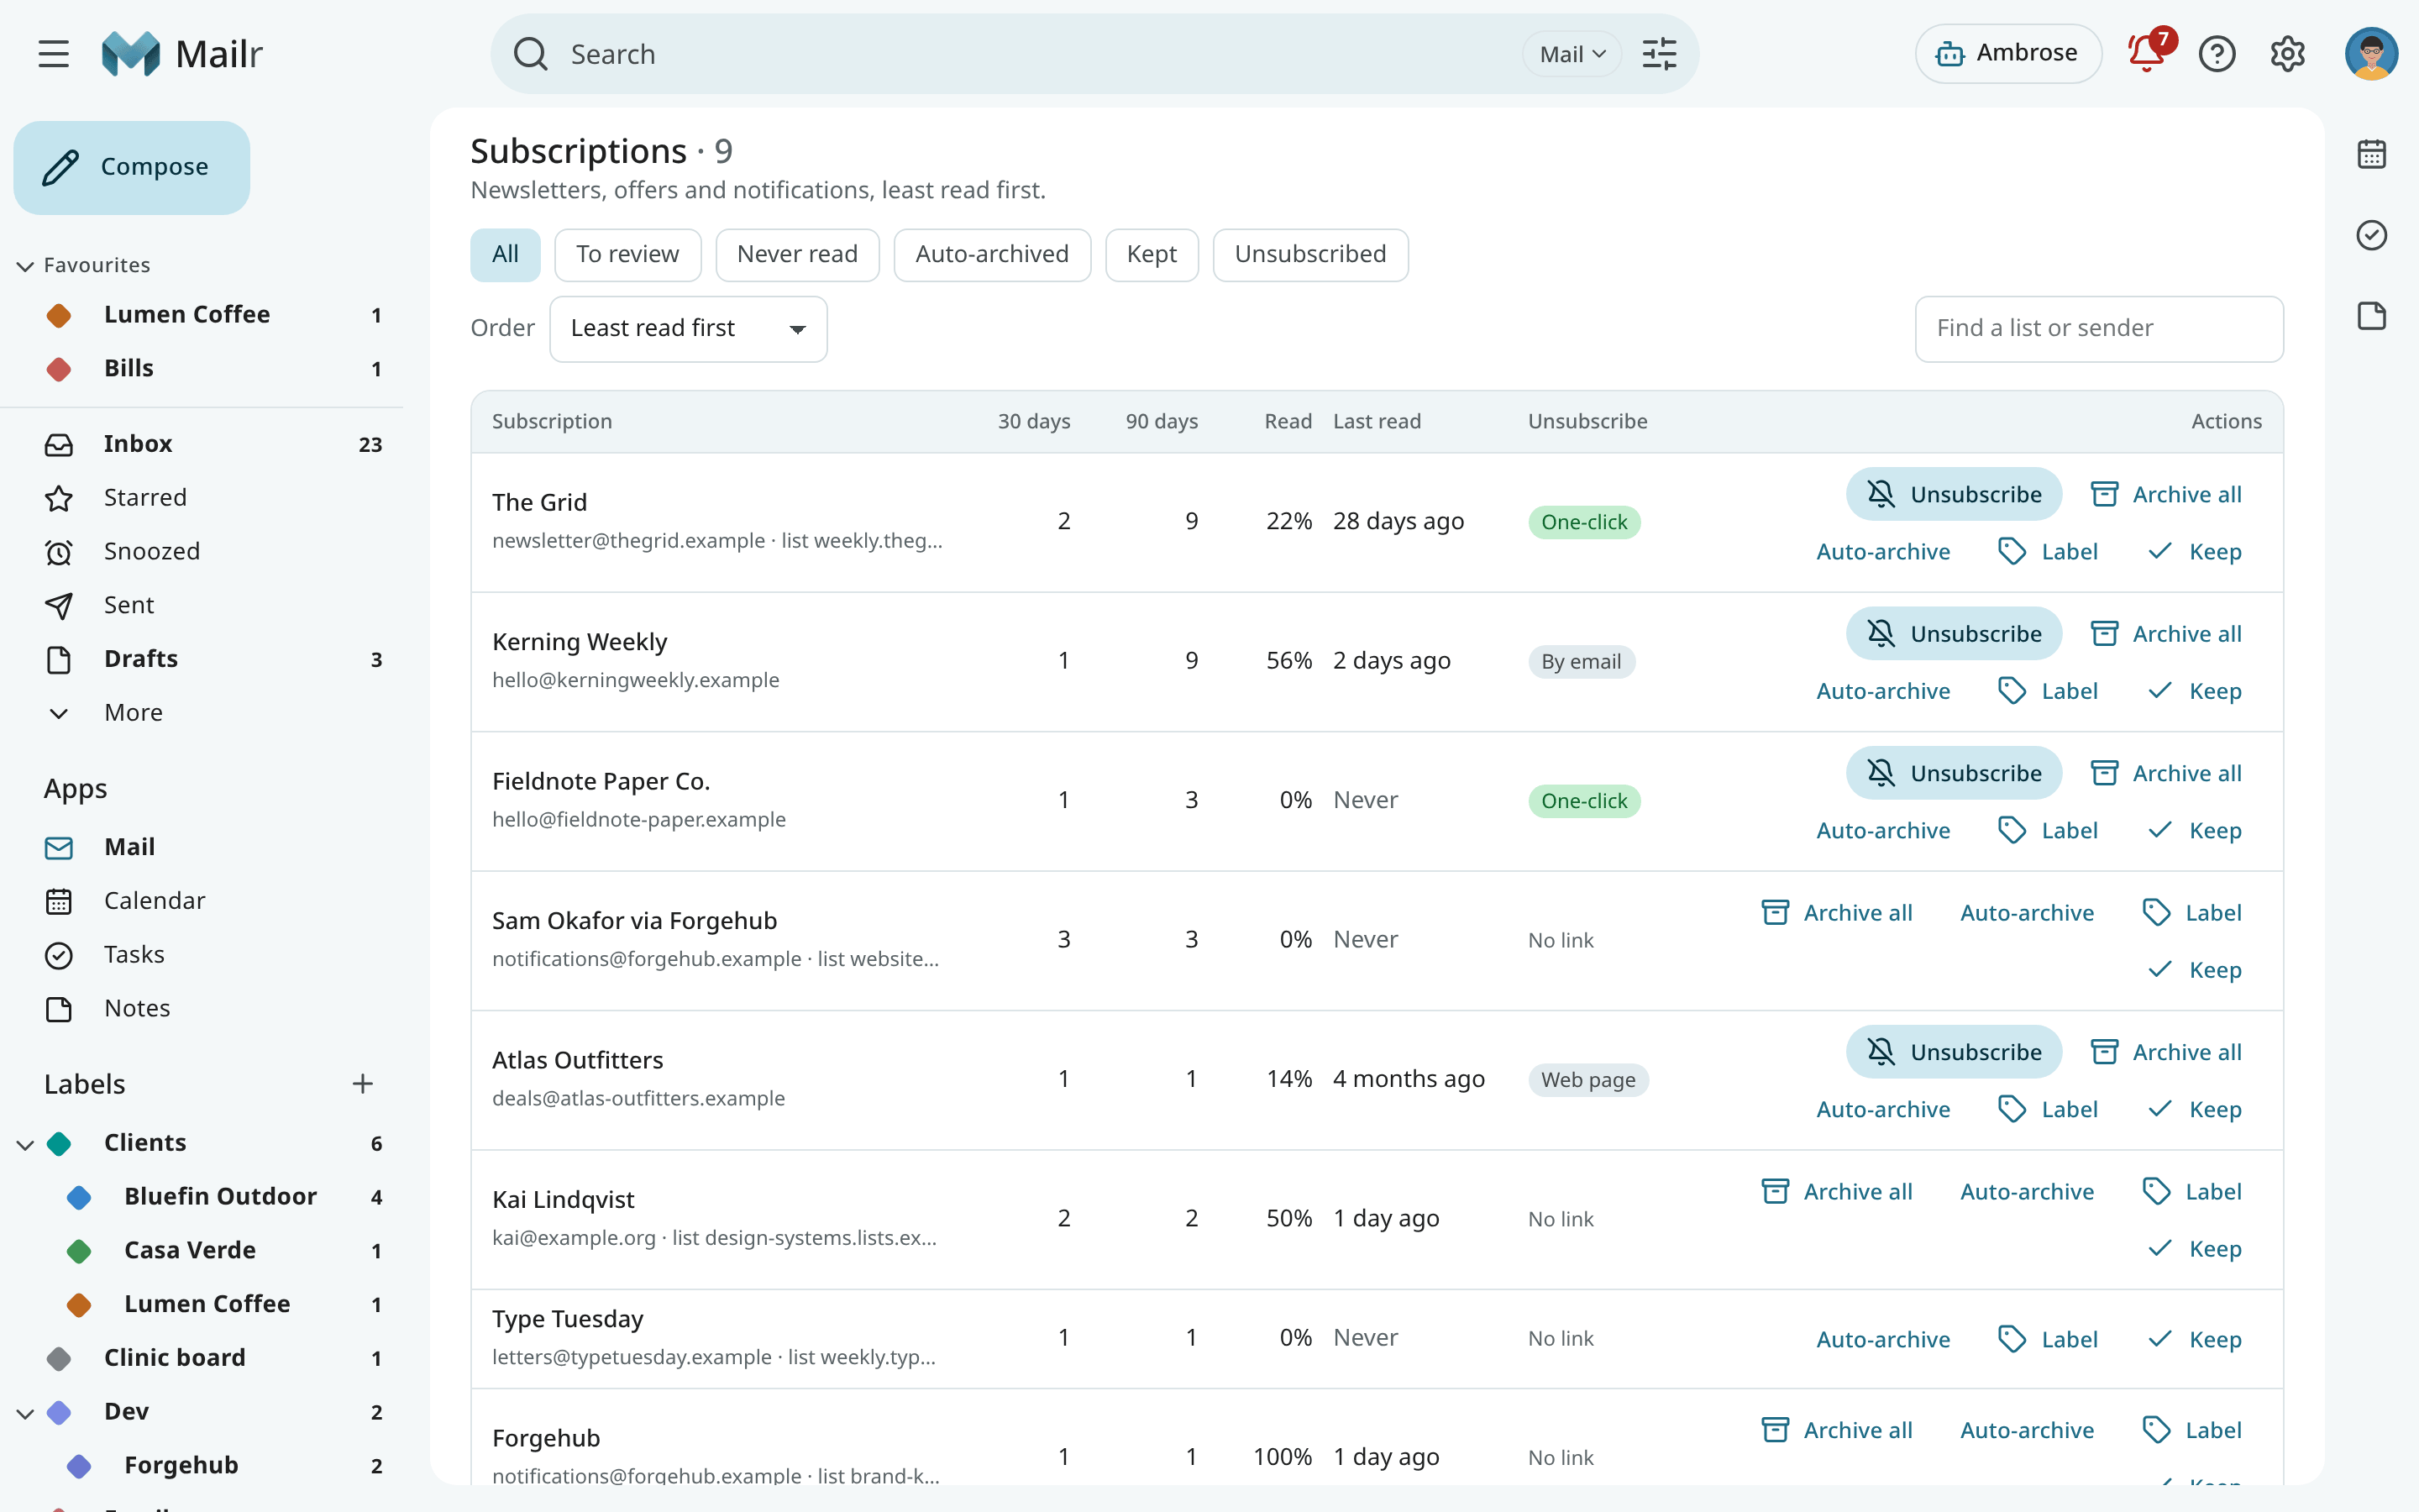
Task: Click the blue Bluefin Outdoor label swatch
Action: (79, 1197)
